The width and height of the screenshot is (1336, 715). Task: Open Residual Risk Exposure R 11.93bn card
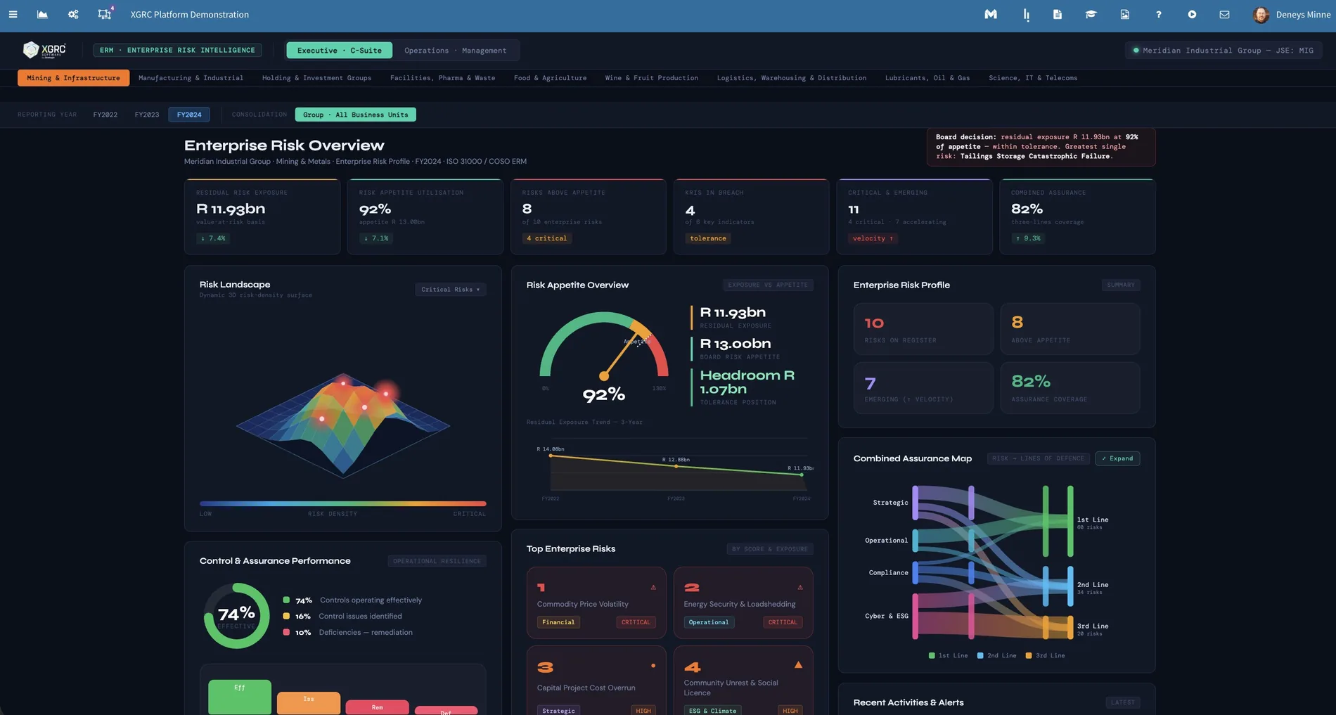262,217
